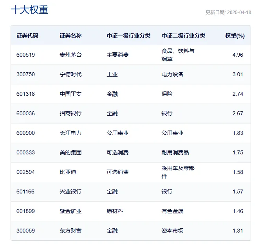Click the 资本市场 cell

[x=172, y=231]
